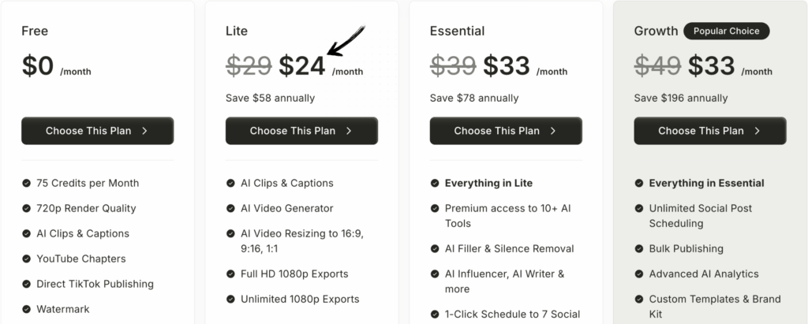
Task: Click Save $196 annually text
Action: (x=681, y=98)
